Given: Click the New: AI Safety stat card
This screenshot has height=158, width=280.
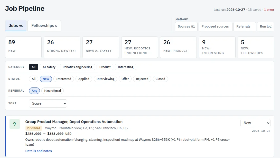Looking at the screenshot, I should [x=101, y=47].
